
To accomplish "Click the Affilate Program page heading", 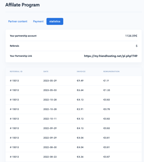I will point(22,5).
